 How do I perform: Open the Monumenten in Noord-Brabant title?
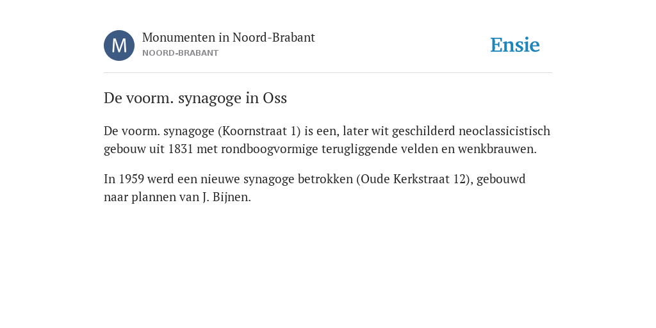[x=229, y=37]
